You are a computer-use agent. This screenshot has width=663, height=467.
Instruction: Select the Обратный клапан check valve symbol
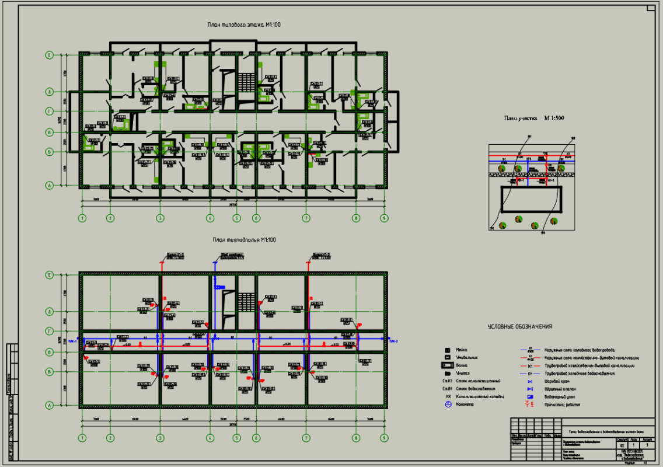pos(530,388)
